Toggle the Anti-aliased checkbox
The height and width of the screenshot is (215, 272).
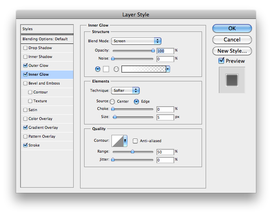click(x=135, y=141)
